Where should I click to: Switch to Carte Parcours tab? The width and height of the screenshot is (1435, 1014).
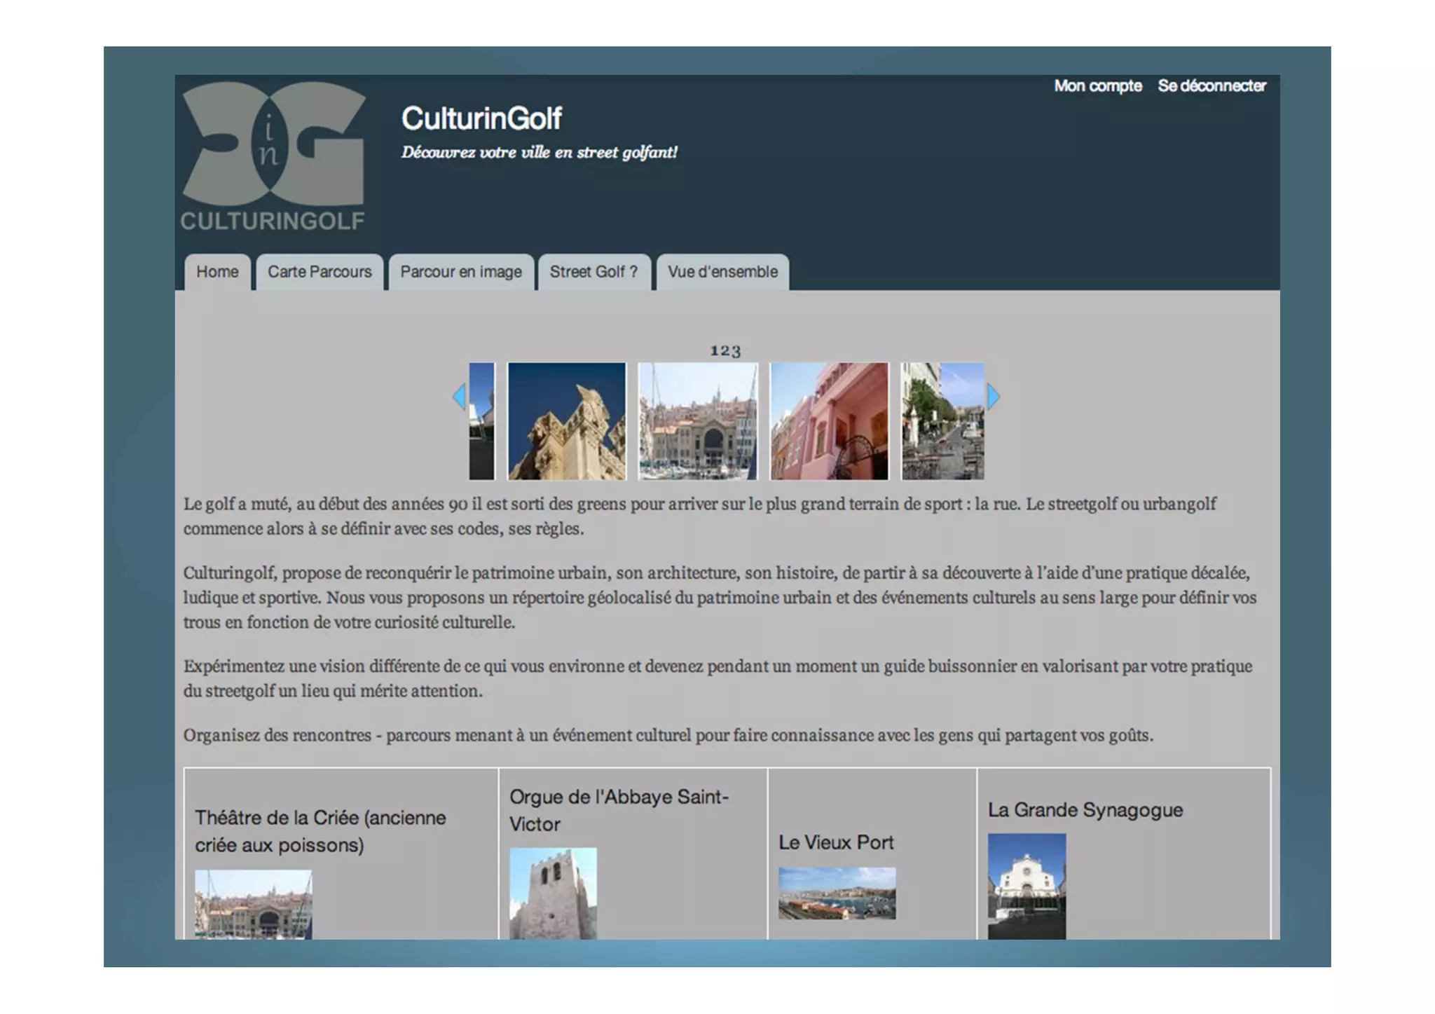point(320,272)
